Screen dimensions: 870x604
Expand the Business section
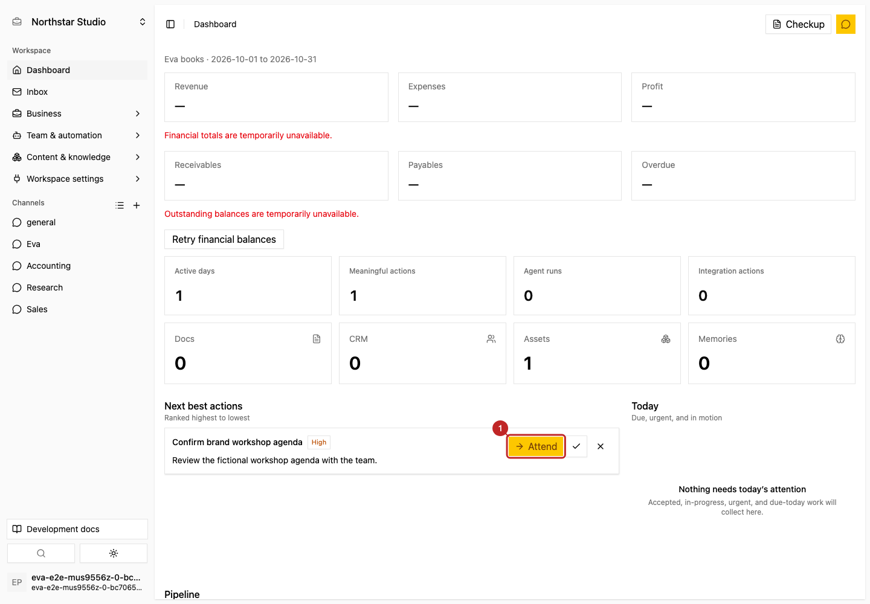tap(77, 114)
